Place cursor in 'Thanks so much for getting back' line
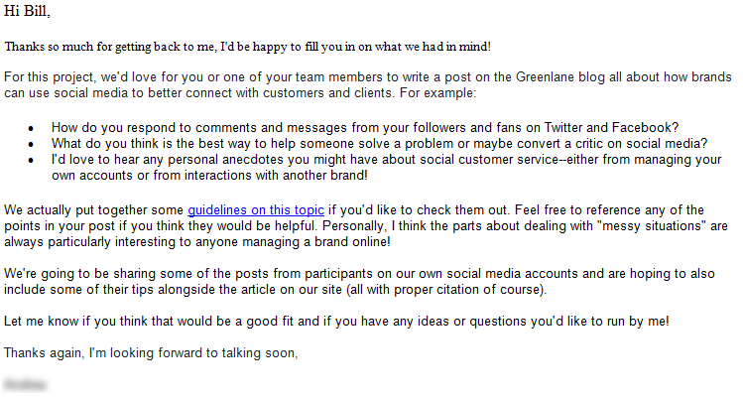 tap(247, 47)
